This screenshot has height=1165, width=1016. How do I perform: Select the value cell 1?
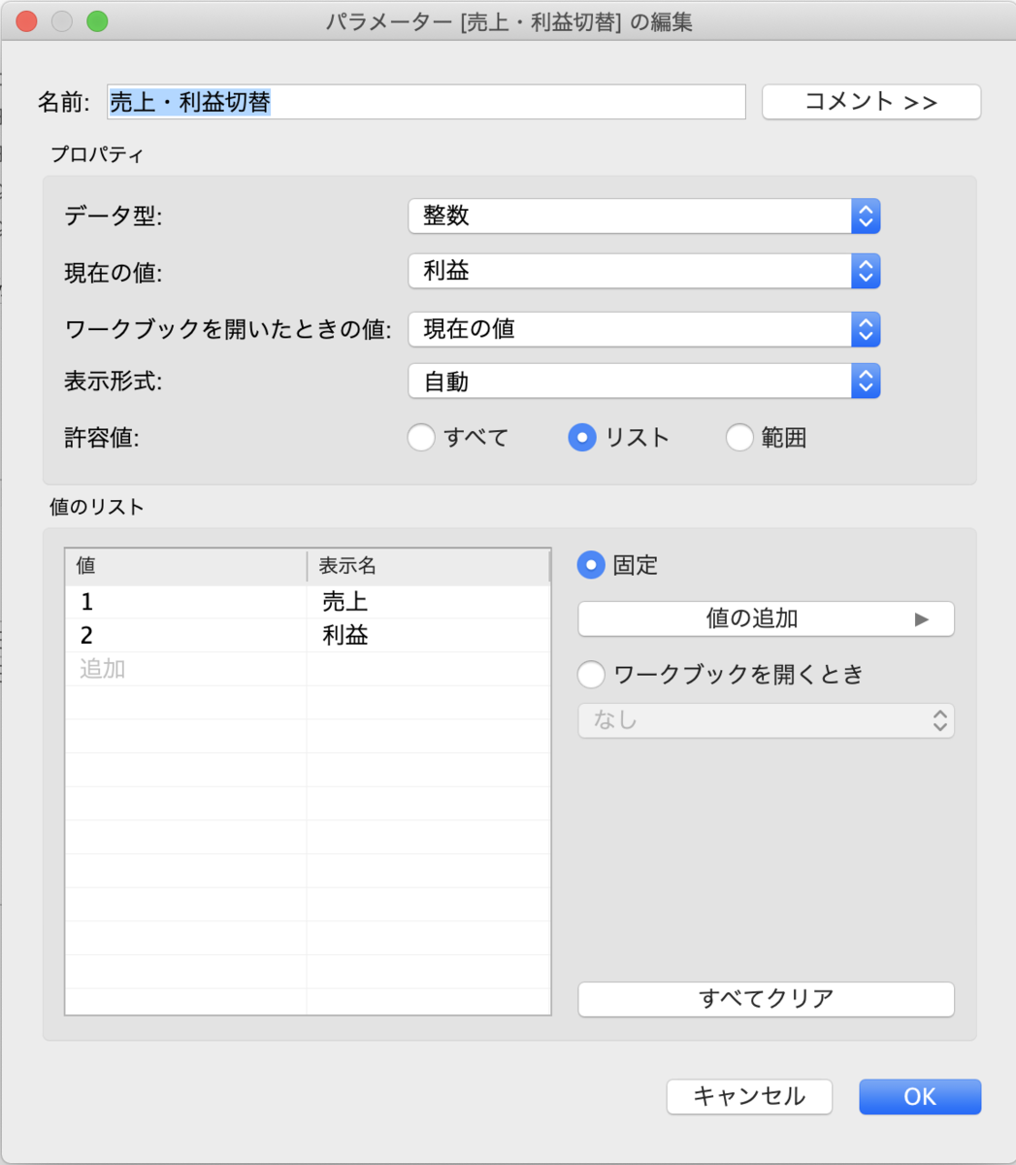coord(186,602)
